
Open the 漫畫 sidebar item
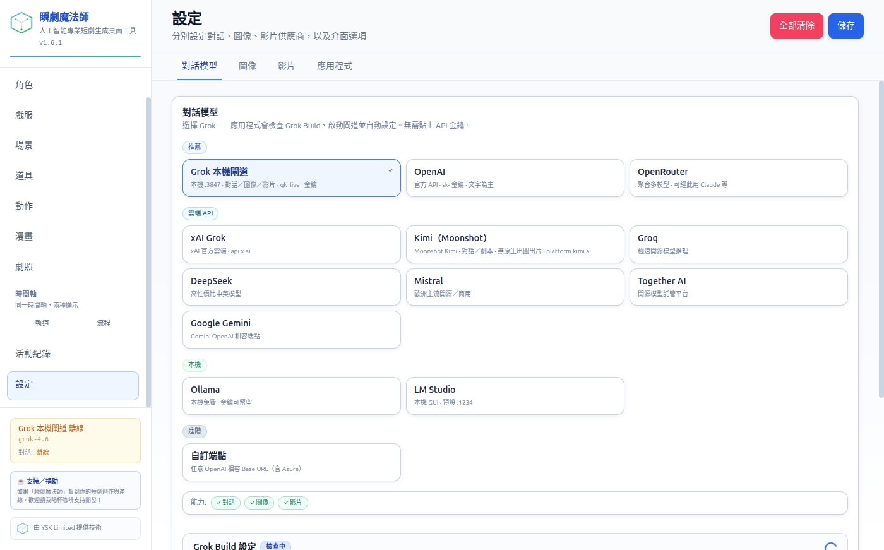[x=73, y=236]
